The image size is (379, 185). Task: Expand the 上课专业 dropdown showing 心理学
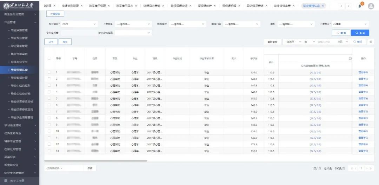[x=351, y=24]
